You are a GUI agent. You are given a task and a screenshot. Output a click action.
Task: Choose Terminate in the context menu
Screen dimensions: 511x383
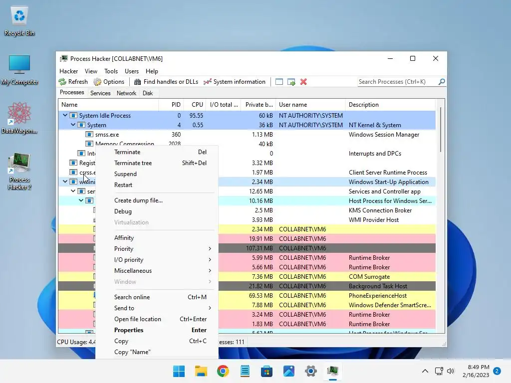(157, 152)
